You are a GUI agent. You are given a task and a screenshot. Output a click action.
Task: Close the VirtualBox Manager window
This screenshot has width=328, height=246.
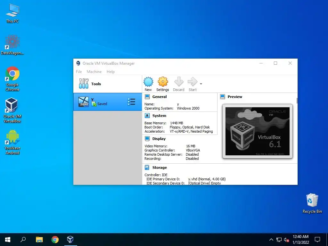pyautogui.click(x=290, y=63)
